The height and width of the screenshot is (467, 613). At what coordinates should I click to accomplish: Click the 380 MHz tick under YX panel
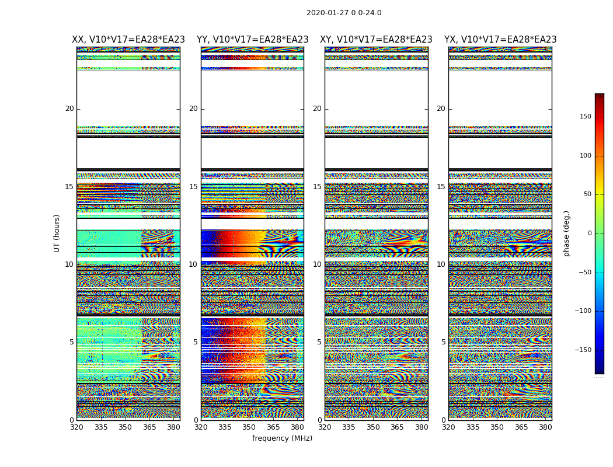(545, 427)
